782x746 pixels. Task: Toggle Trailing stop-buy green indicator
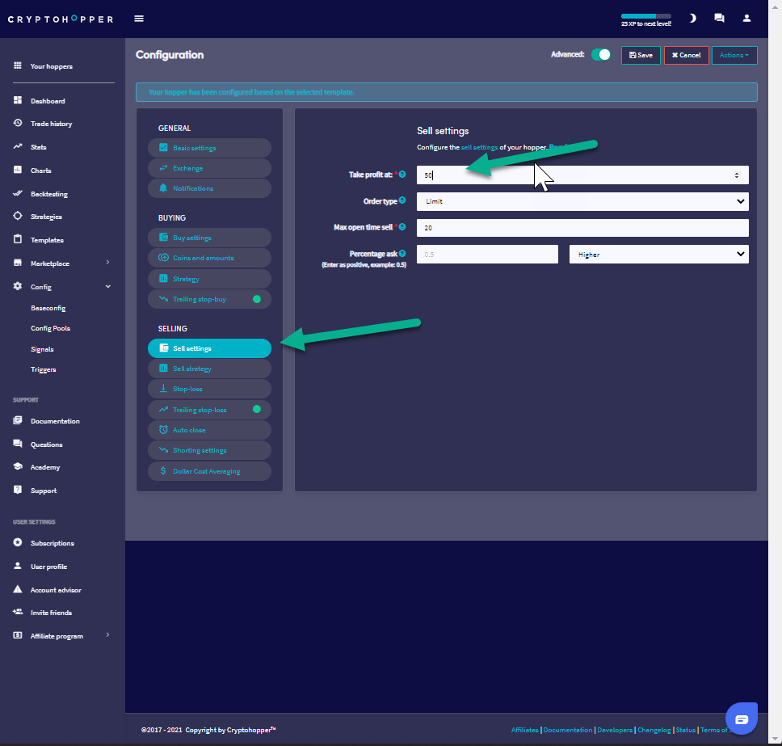257,299
